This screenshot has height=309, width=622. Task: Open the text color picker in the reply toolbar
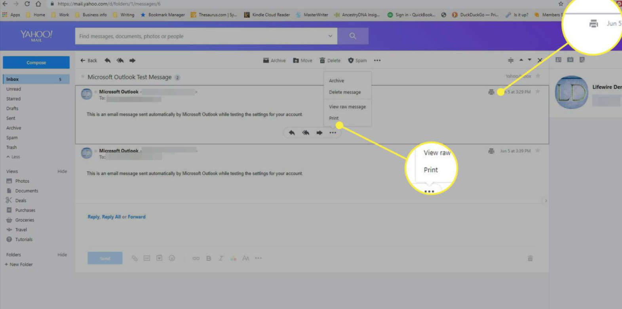[x=233, y=258]
